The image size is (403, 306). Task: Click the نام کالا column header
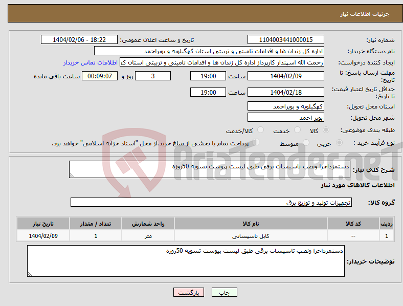pyautogui.click(x=251, y=224)
